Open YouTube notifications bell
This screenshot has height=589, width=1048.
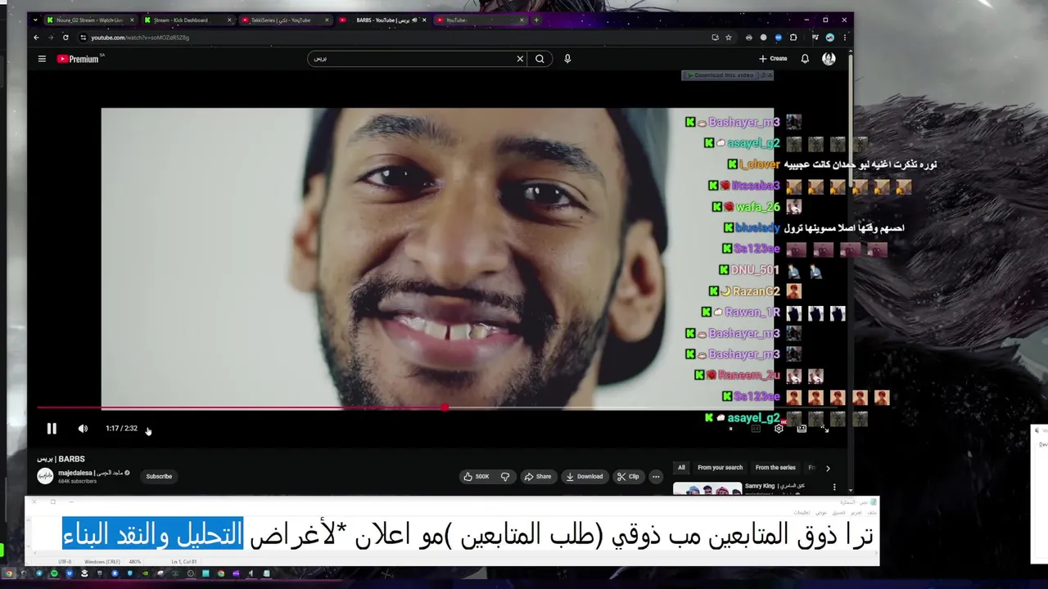(805, 59)
